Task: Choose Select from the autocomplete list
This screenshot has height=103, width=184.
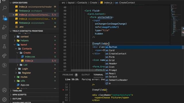Action: [x=144, y=77]
